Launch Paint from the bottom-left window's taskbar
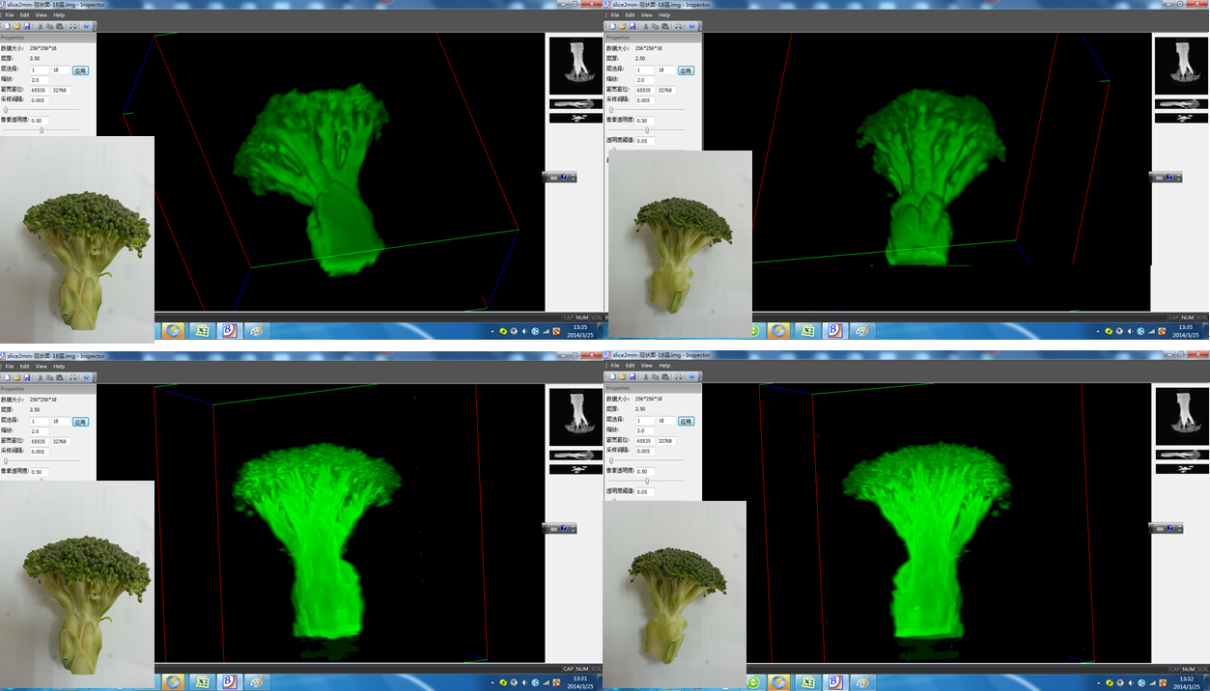The height and width of the screenshot is (691, 1210). coord(257,681)
